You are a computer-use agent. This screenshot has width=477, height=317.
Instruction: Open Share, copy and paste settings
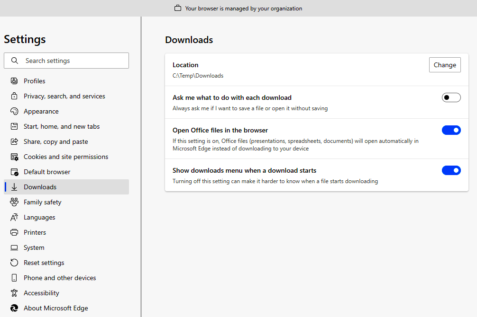pyautogui.click(x=66, y=141)
